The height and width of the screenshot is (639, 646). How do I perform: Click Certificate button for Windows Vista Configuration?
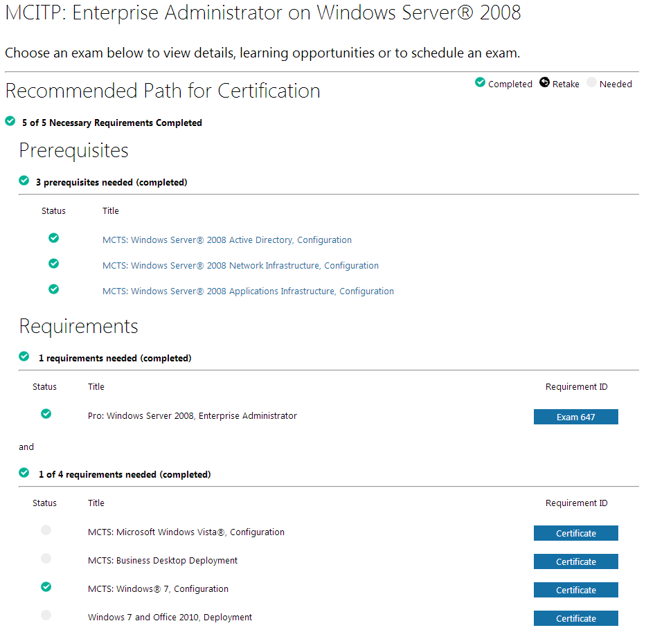coord(576,532)
